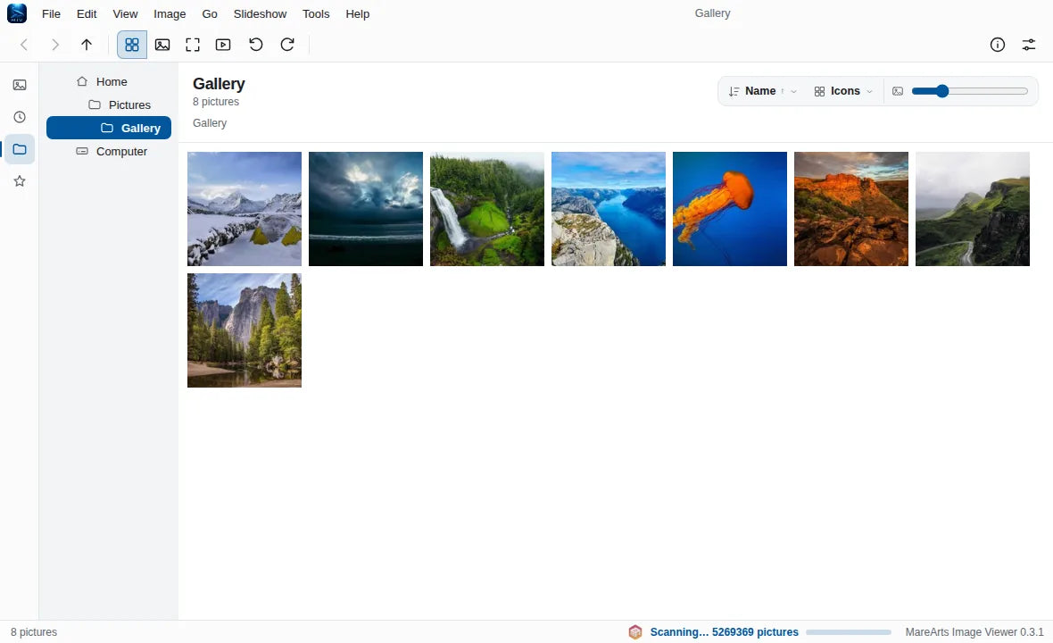Click the 8 pictures subtitle under Gallery
1053x643 pixels.
tap(216, 102)
